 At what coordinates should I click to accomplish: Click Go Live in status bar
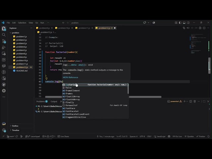(177, 136)
